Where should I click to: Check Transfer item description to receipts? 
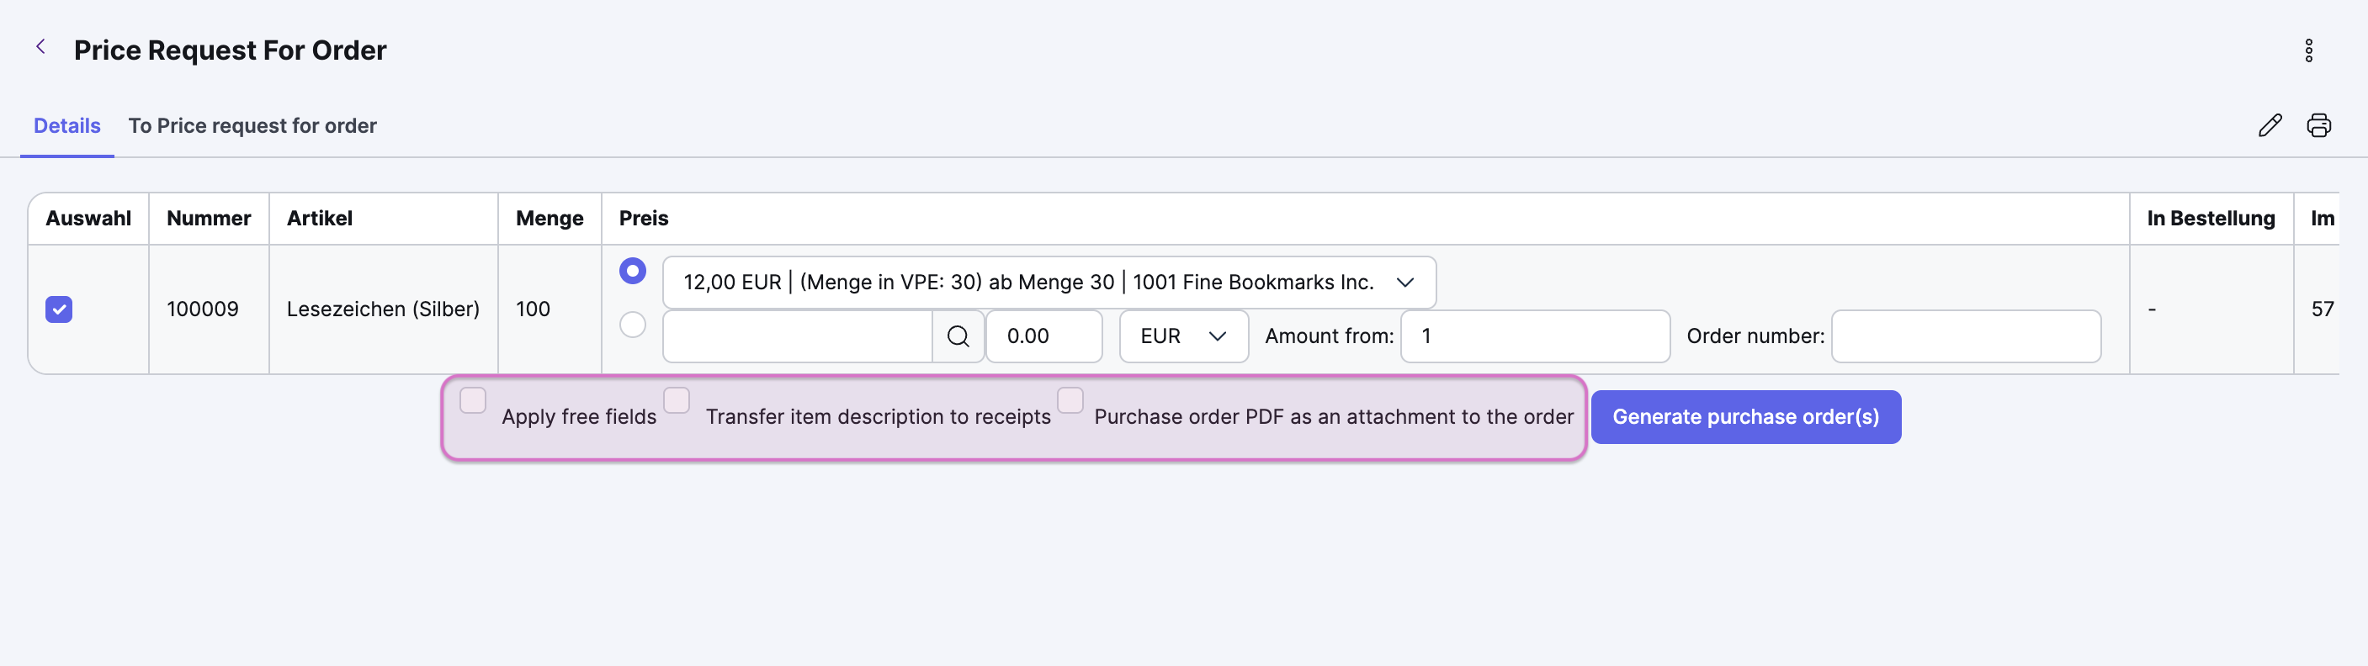pos(677,400)
